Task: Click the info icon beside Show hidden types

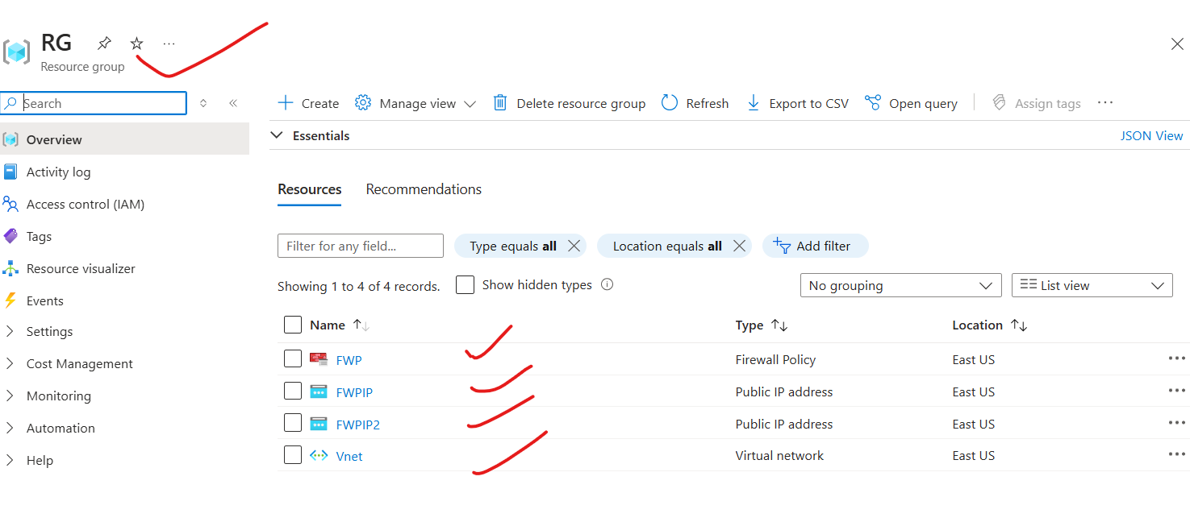Action: (x=608, y=284)
